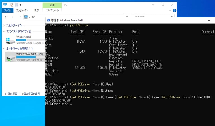Click the 884.60 used value
Viewport: 215px width, 126px height.
(80, 68)
